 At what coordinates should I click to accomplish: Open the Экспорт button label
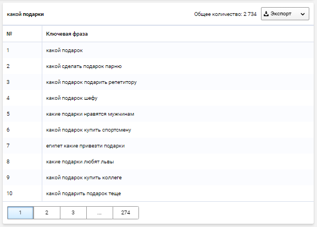(x=281, y=14)
